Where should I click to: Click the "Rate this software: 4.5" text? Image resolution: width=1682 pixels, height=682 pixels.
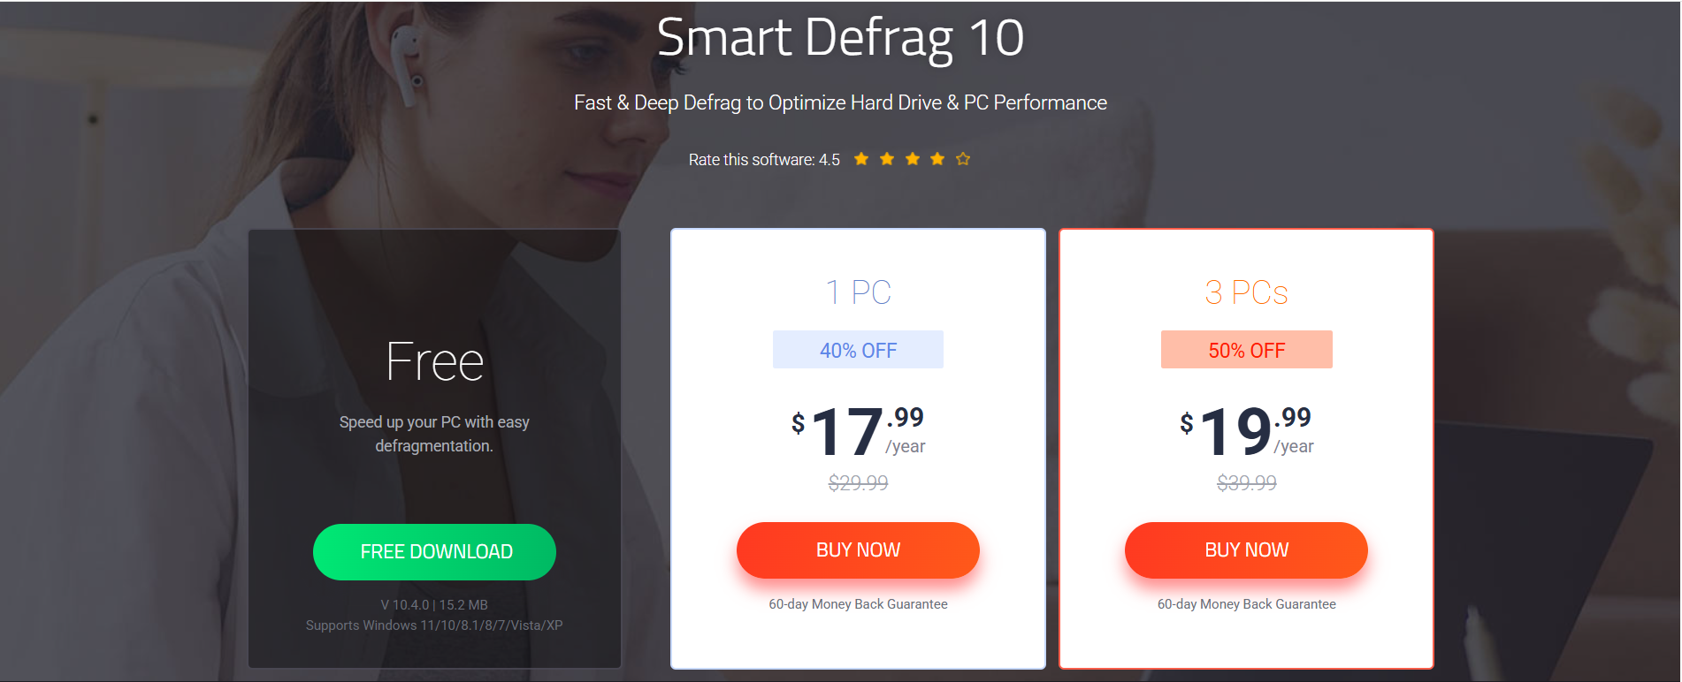tap(764, 160)
